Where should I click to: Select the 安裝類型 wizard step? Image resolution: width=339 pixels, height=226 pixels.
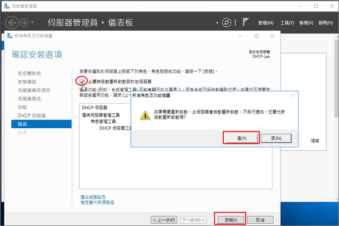(27, 82)
